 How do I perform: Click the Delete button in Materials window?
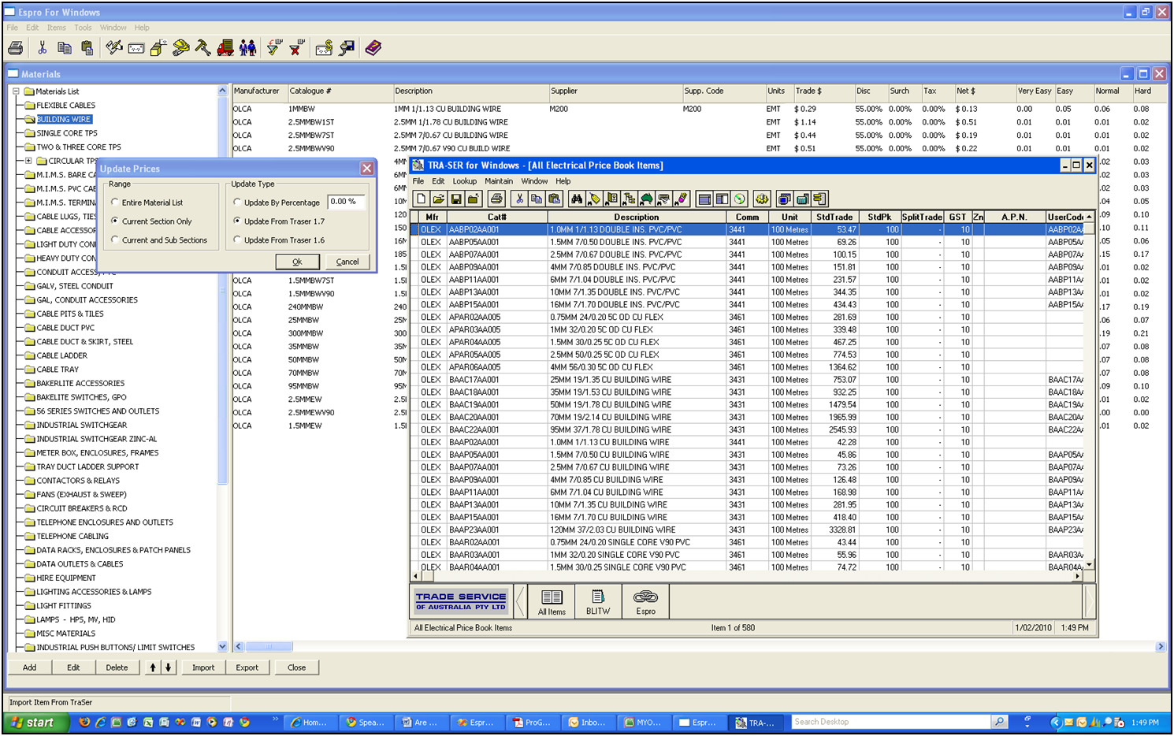(x=117, y=667)
